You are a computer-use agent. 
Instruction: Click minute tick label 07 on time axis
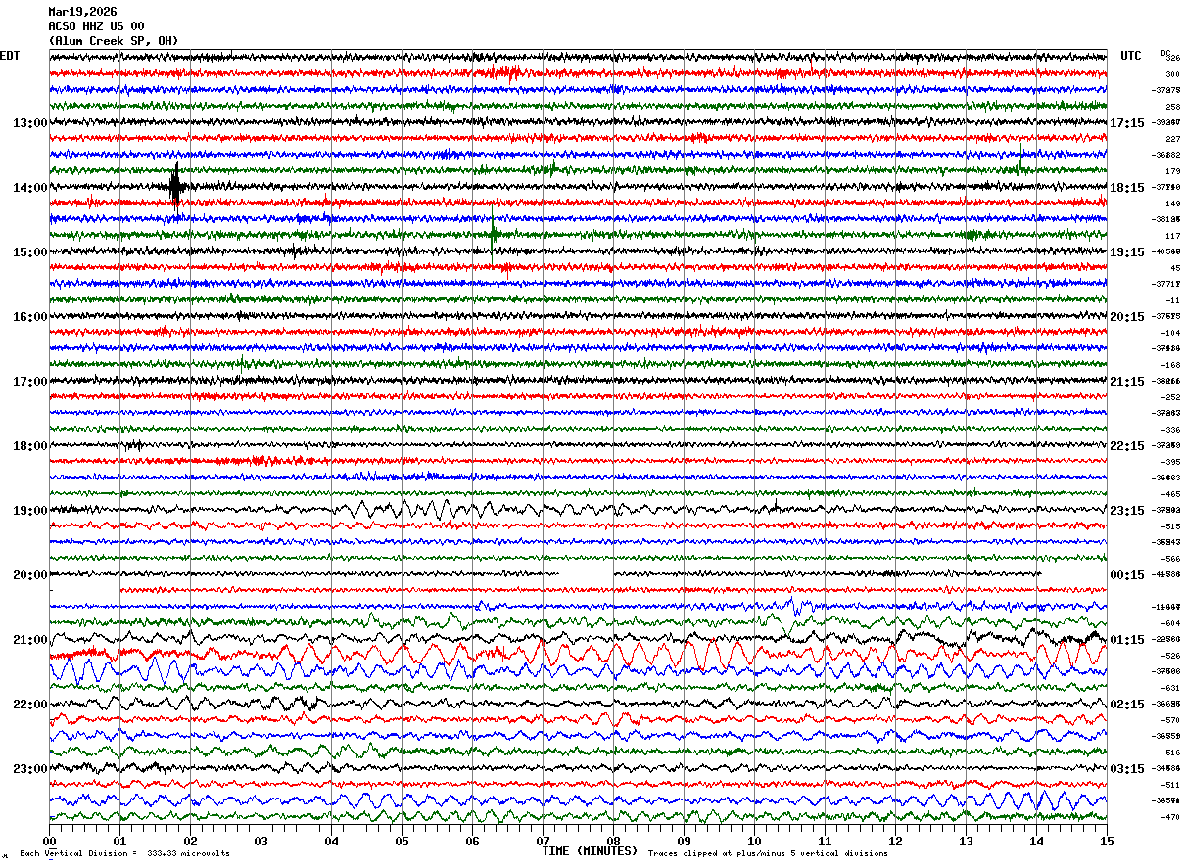point(543,841)
